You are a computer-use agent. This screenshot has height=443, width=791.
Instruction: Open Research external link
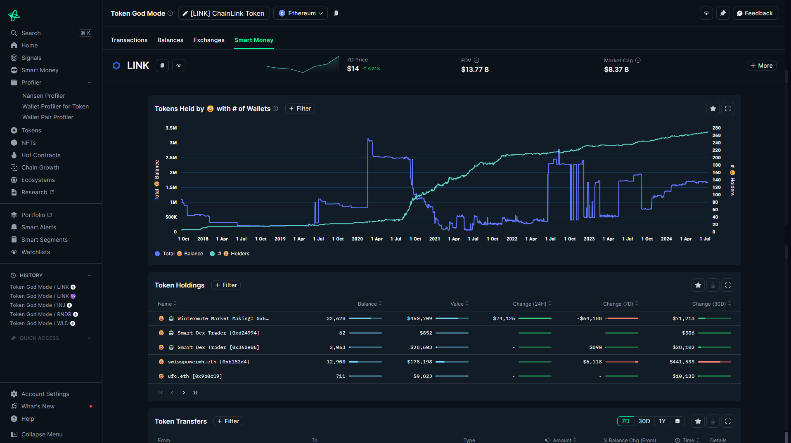click(38, 192)
